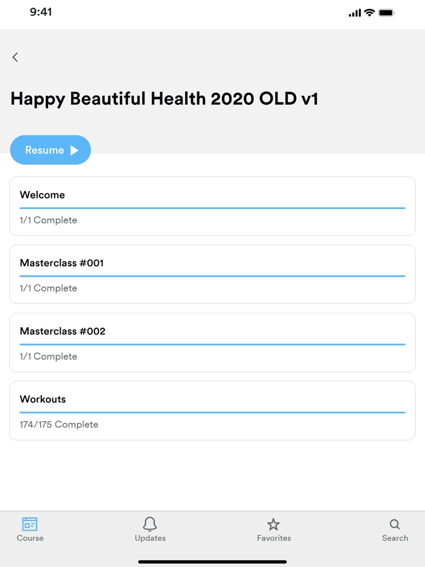
Task: Tap the Updates bell icon
Action: point(150,523)
